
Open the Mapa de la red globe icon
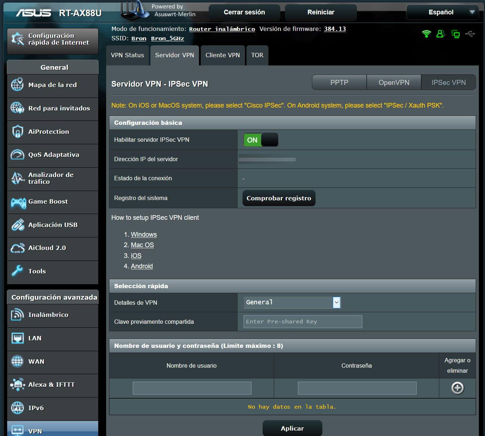17,85
